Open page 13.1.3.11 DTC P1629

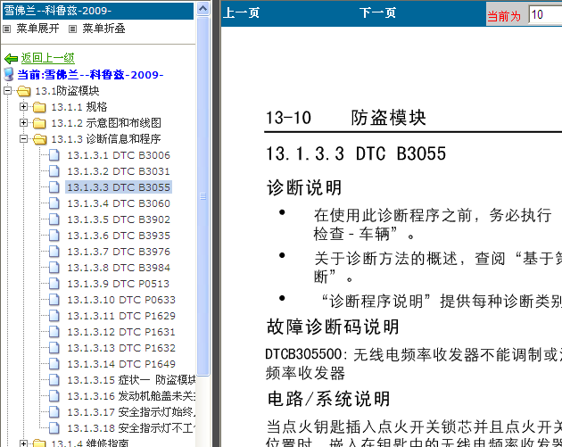click(121, 316)
